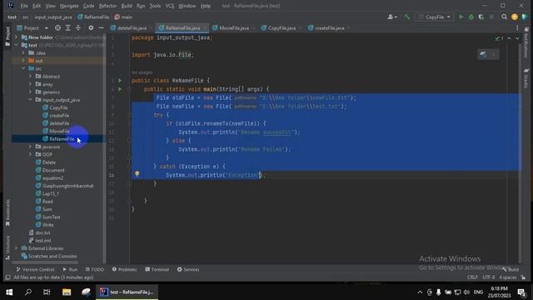
Task: Hide the Project tool window
Action: [101, 27]
